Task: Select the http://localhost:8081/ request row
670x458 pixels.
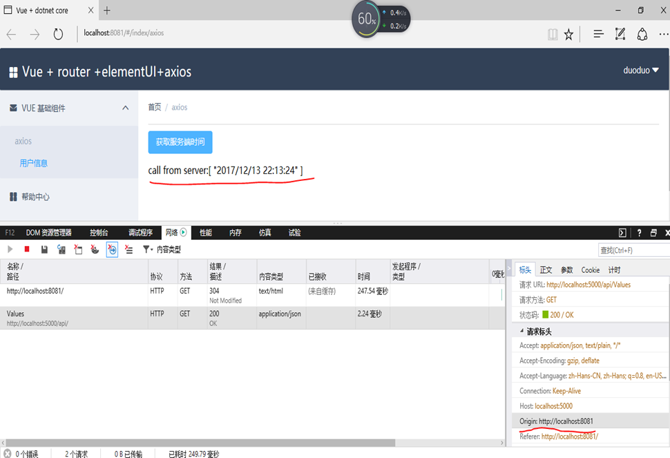Action: pos(253,295)
